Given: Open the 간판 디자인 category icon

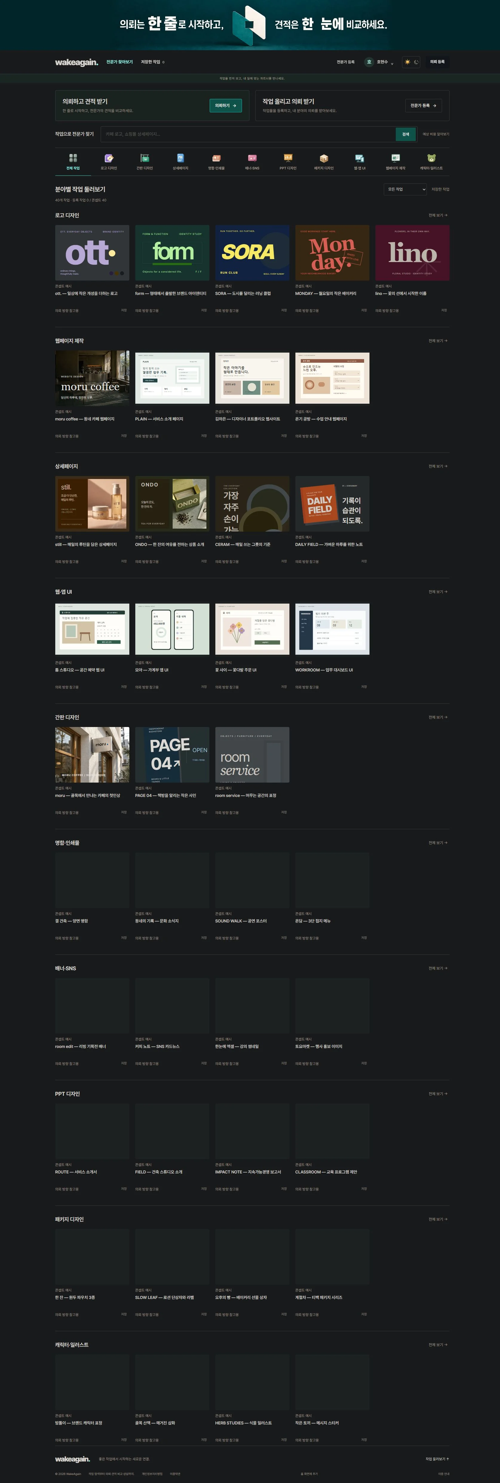Looking at the screenshot, I should tap(145, 158).
